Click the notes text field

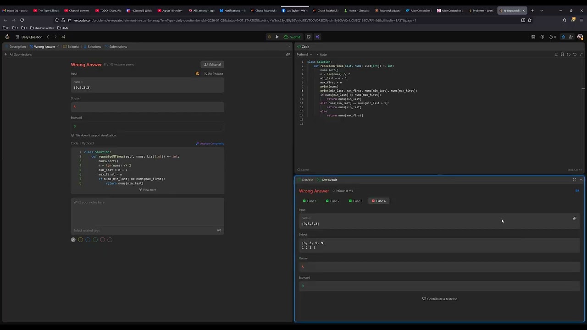147,212
